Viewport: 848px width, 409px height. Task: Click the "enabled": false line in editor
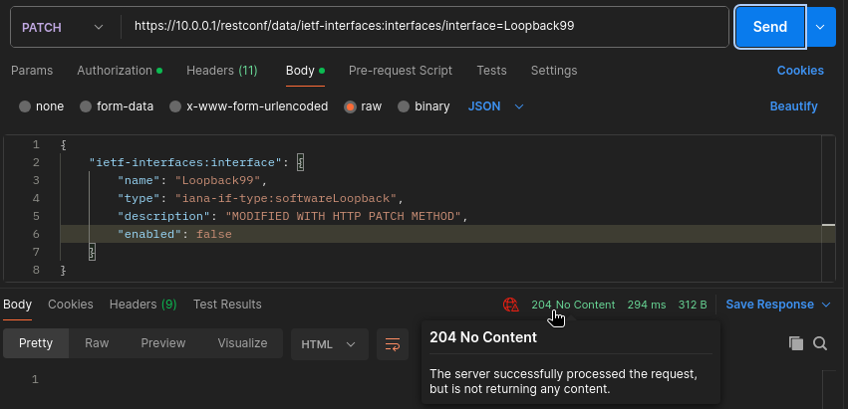tap(174, 234)
